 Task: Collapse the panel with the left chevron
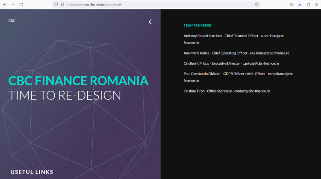click(x=150, y=22)
